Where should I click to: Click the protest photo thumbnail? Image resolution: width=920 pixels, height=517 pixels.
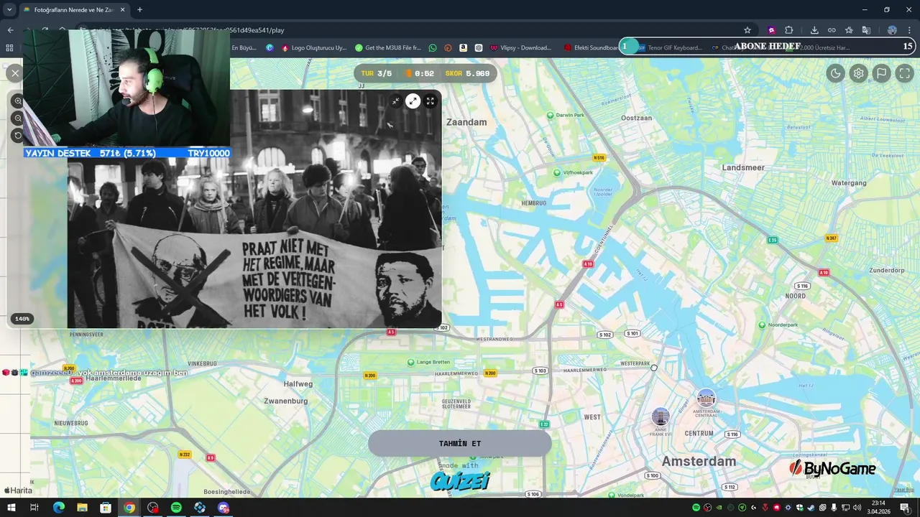click(x=254, y=208)
